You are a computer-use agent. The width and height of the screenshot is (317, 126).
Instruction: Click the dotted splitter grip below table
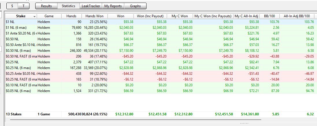pyautogui.click(x=244, y=123)
